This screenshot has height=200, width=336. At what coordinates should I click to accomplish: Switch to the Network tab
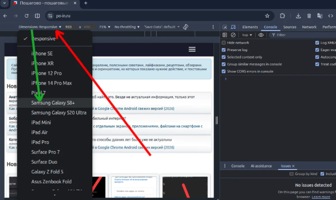[309, 27]
